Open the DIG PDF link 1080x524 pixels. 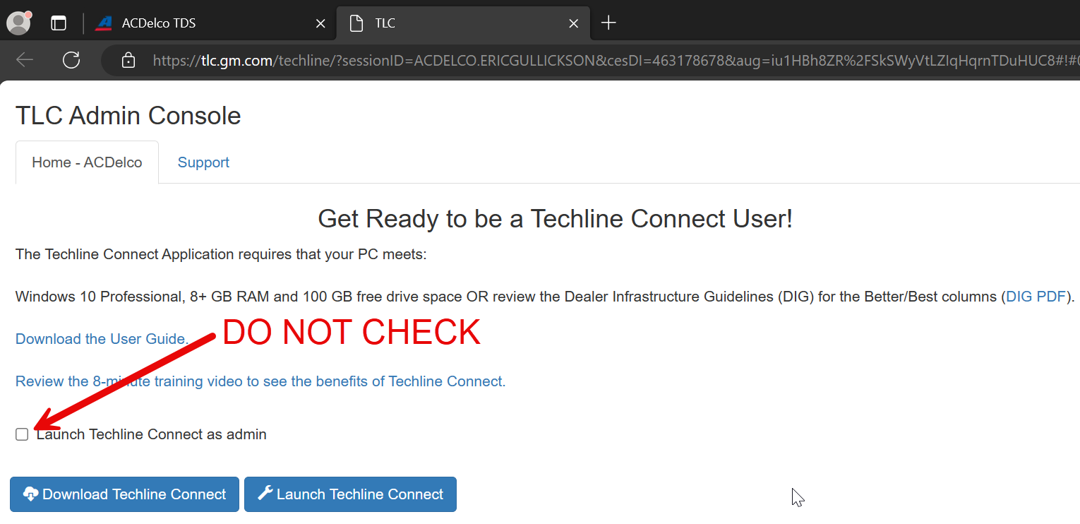pos(1036,297)
